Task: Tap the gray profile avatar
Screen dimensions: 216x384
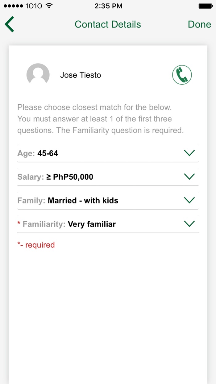Action: [38, 74]
